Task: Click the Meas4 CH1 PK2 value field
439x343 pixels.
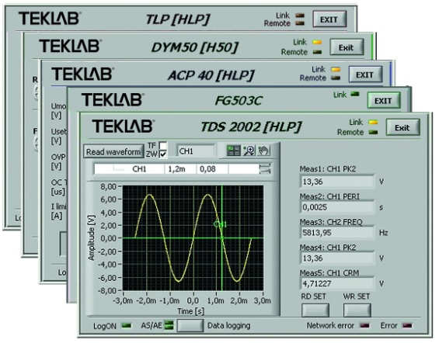Action: 336,258
